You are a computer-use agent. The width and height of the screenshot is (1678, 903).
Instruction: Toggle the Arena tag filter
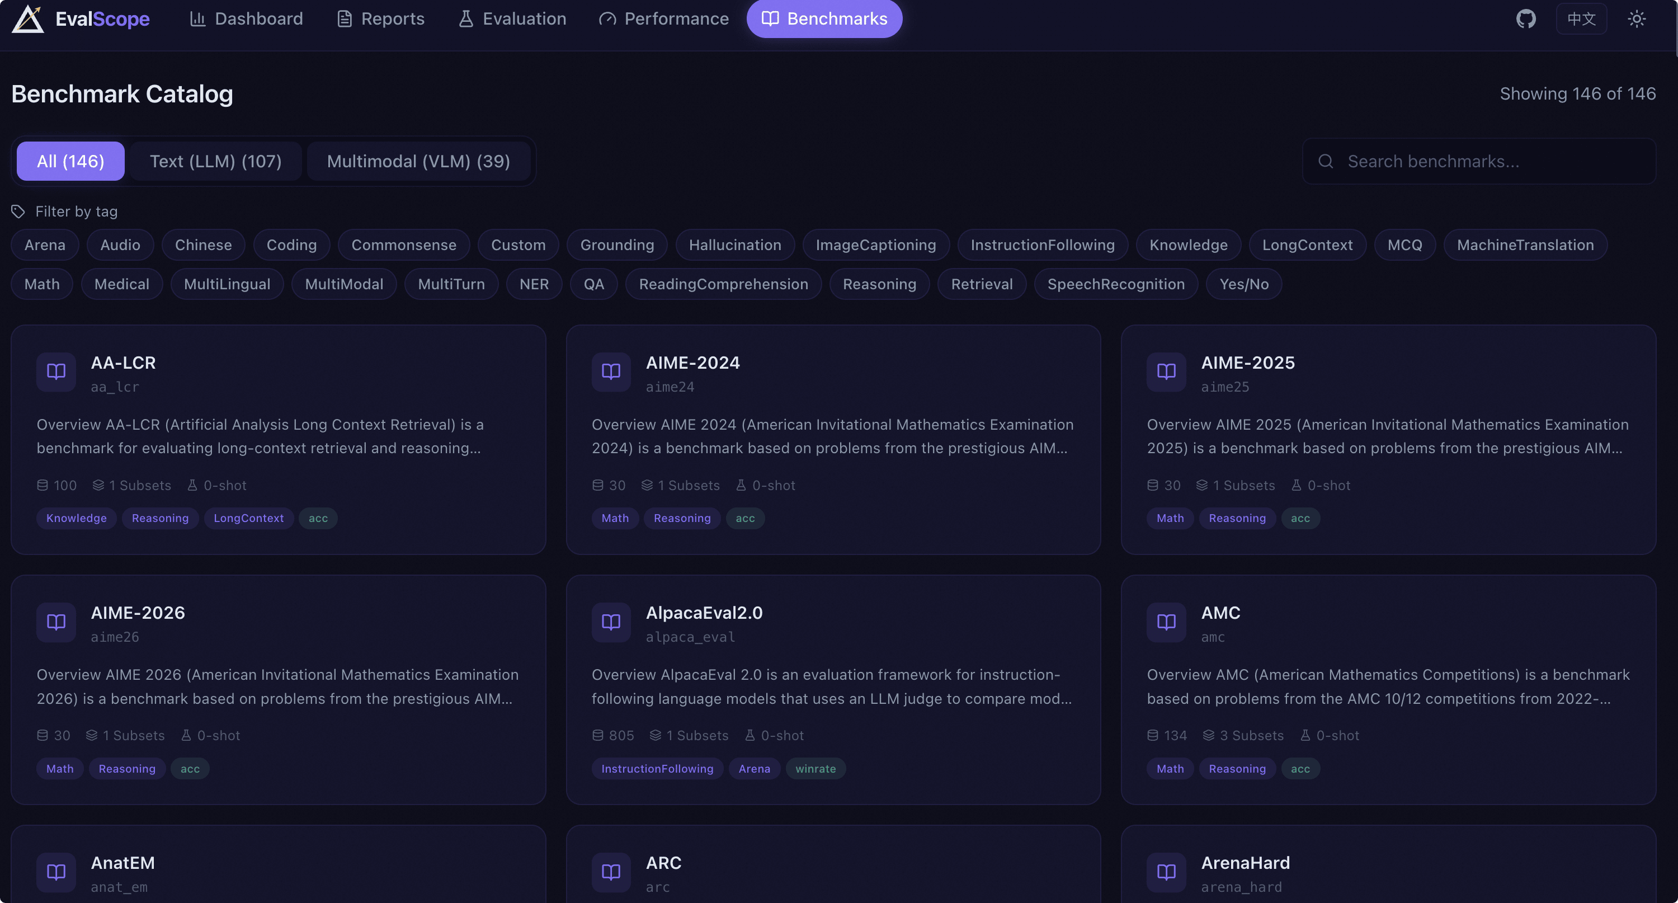[45, 245]
